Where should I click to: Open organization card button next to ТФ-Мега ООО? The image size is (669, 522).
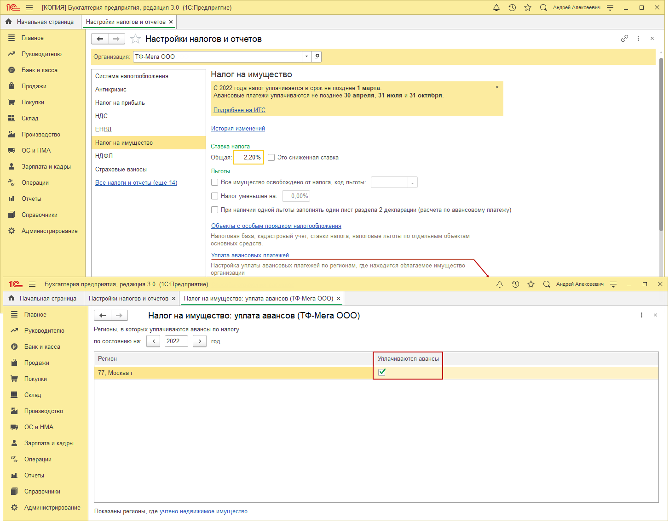click(x=317, y=57)
